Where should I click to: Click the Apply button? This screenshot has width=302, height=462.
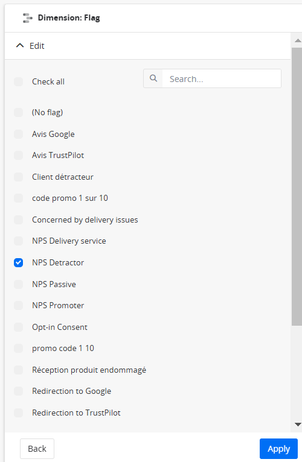[278, 449]
